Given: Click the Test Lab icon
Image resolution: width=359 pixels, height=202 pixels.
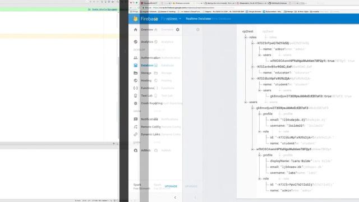Looking at the screenshot, I should click(136, 95).
